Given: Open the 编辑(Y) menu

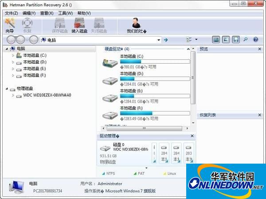Looking at the screenshot, I should (x=29, y=13).
